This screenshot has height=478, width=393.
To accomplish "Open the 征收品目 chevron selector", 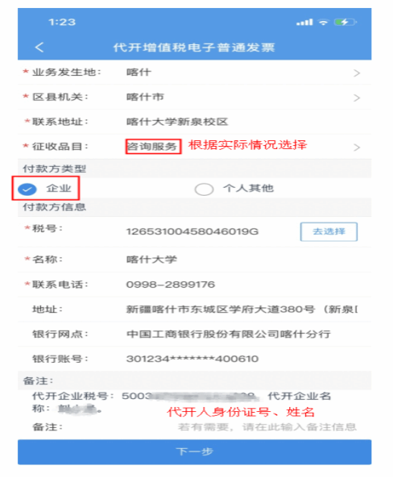I will pos(357,148).
